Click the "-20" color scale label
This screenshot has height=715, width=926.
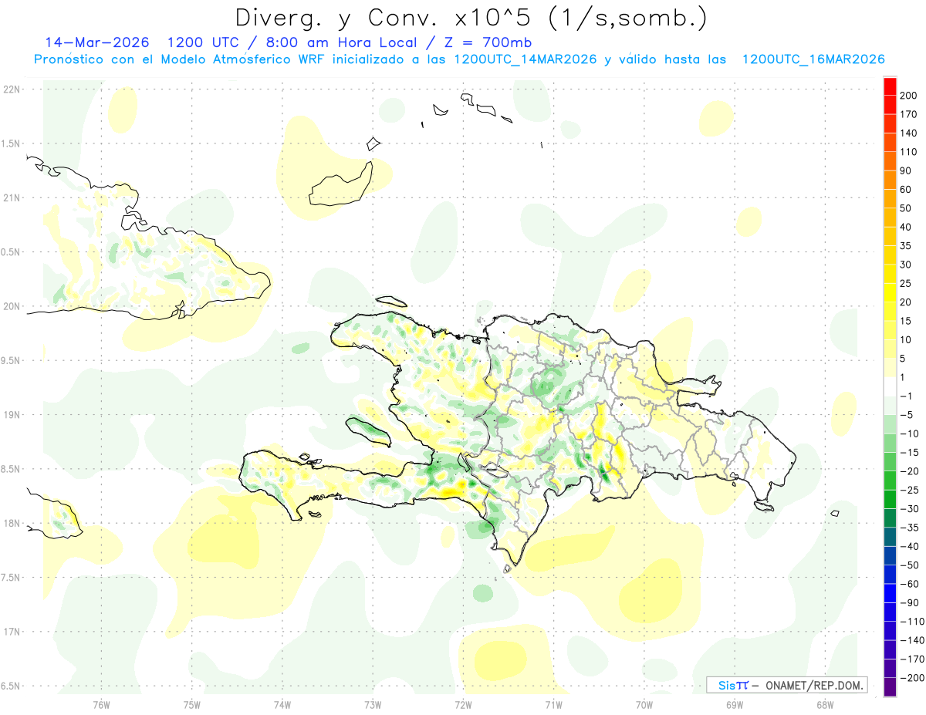coord(909,471)
